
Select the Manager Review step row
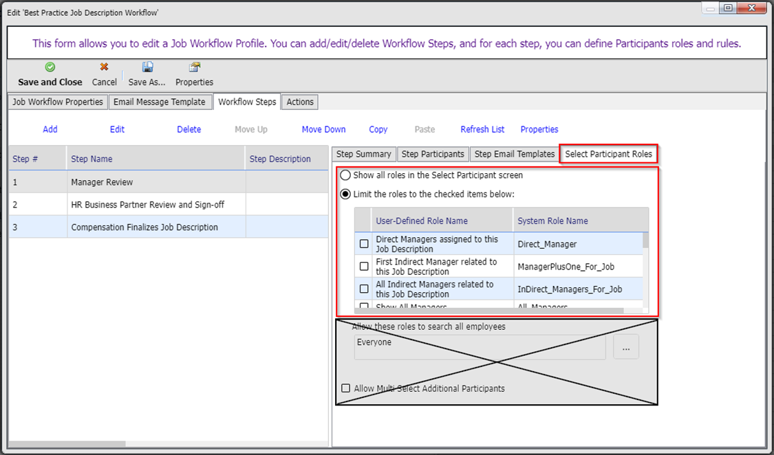click(102, 182)
